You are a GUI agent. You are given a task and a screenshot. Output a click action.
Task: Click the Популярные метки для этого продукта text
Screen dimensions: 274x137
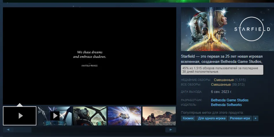[212, 113]
